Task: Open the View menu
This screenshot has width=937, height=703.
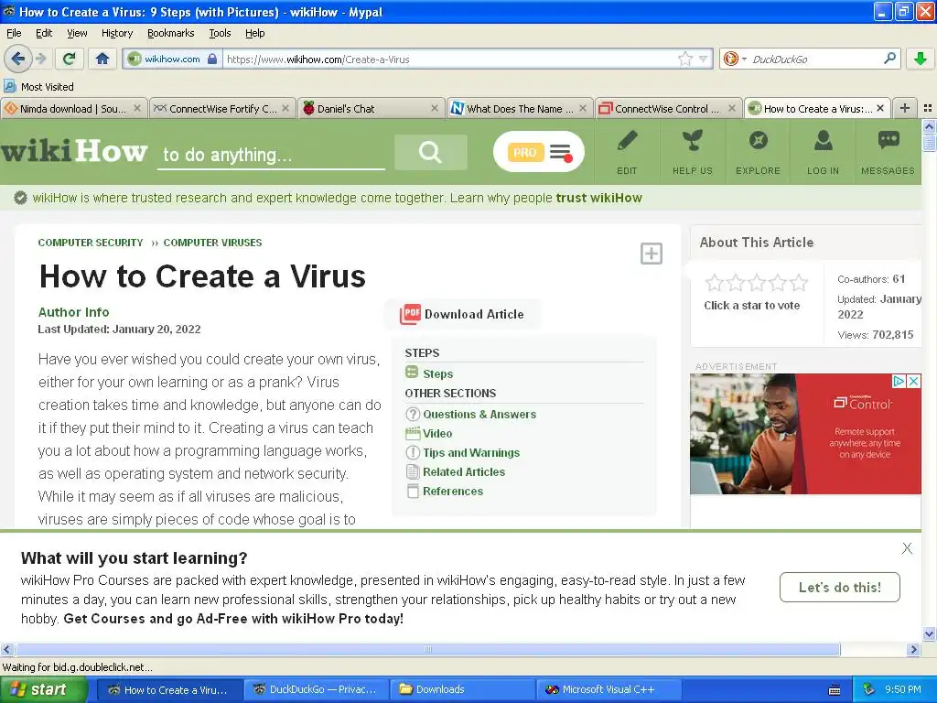Action: 77,33
